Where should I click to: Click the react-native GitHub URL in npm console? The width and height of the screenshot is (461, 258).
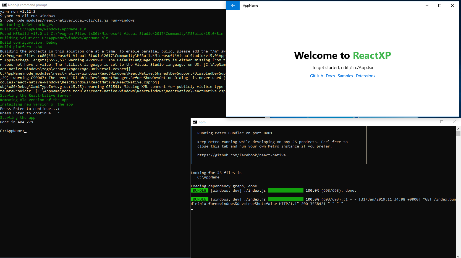coord(241,155)
